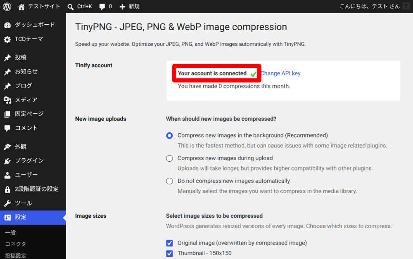Click the plus icon for 新規
413x259 pixels.
(122, 7)
